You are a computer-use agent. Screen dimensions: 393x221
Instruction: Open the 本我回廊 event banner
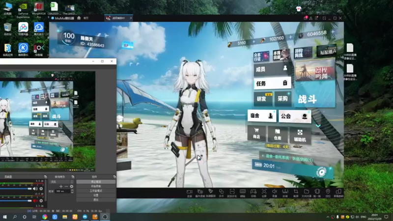coord(281,55)
